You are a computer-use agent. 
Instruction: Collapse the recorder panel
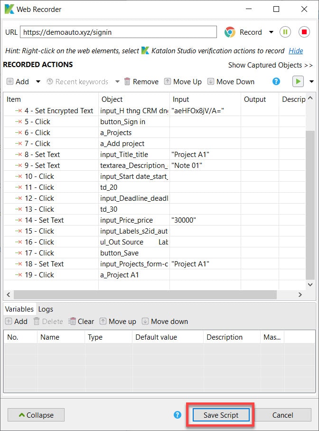click(x=36, y=415)
